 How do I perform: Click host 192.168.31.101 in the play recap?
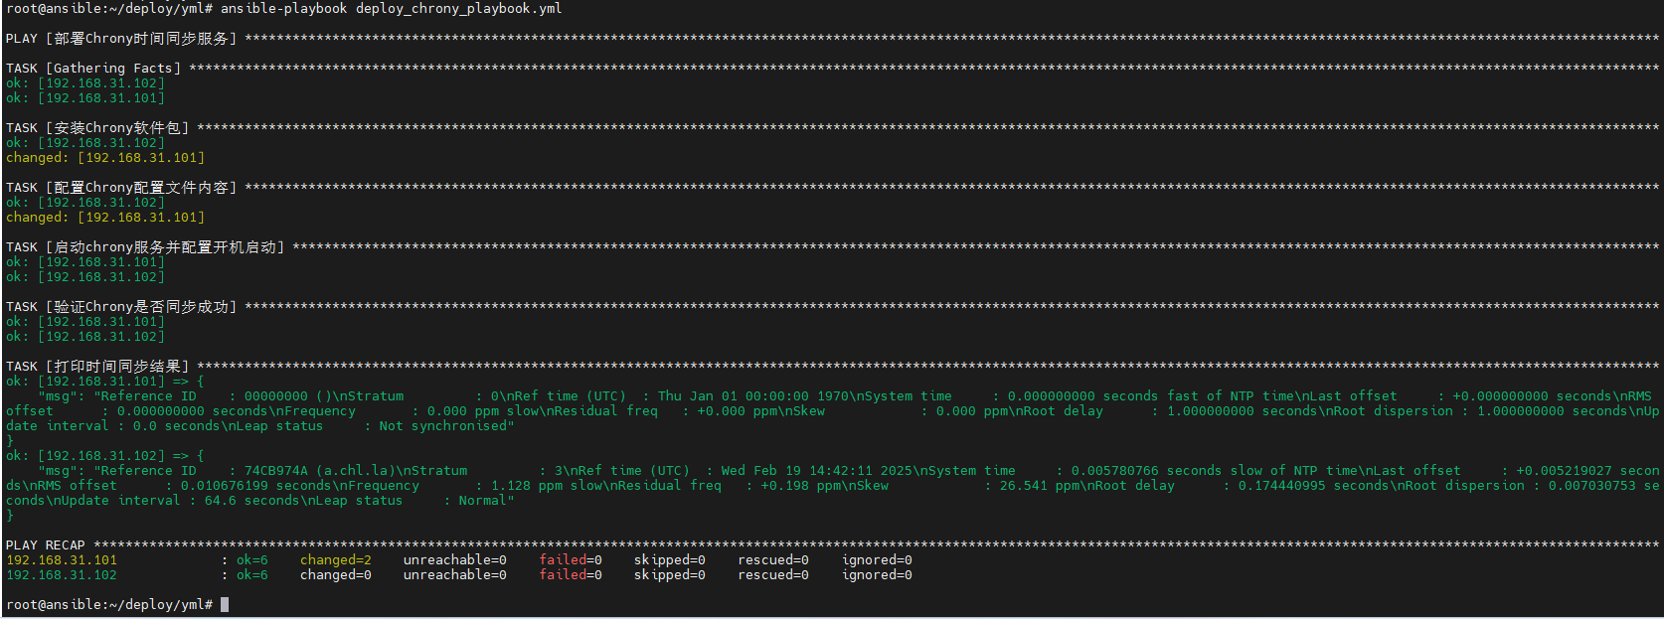coord(62,560)
